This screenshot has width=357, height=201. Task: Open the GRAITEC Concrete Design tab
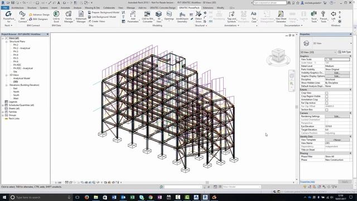(x=162, y=8)
